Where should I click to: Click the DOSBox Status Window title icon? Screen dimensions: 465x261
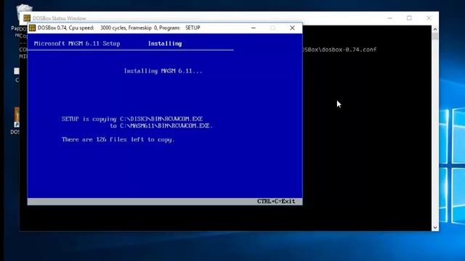click(27, 18)
